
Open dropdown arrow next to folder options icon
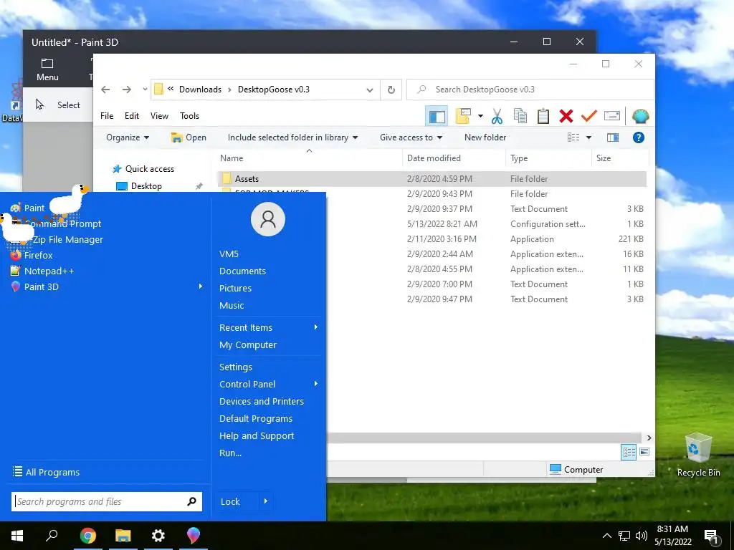[x=480, y=116]
